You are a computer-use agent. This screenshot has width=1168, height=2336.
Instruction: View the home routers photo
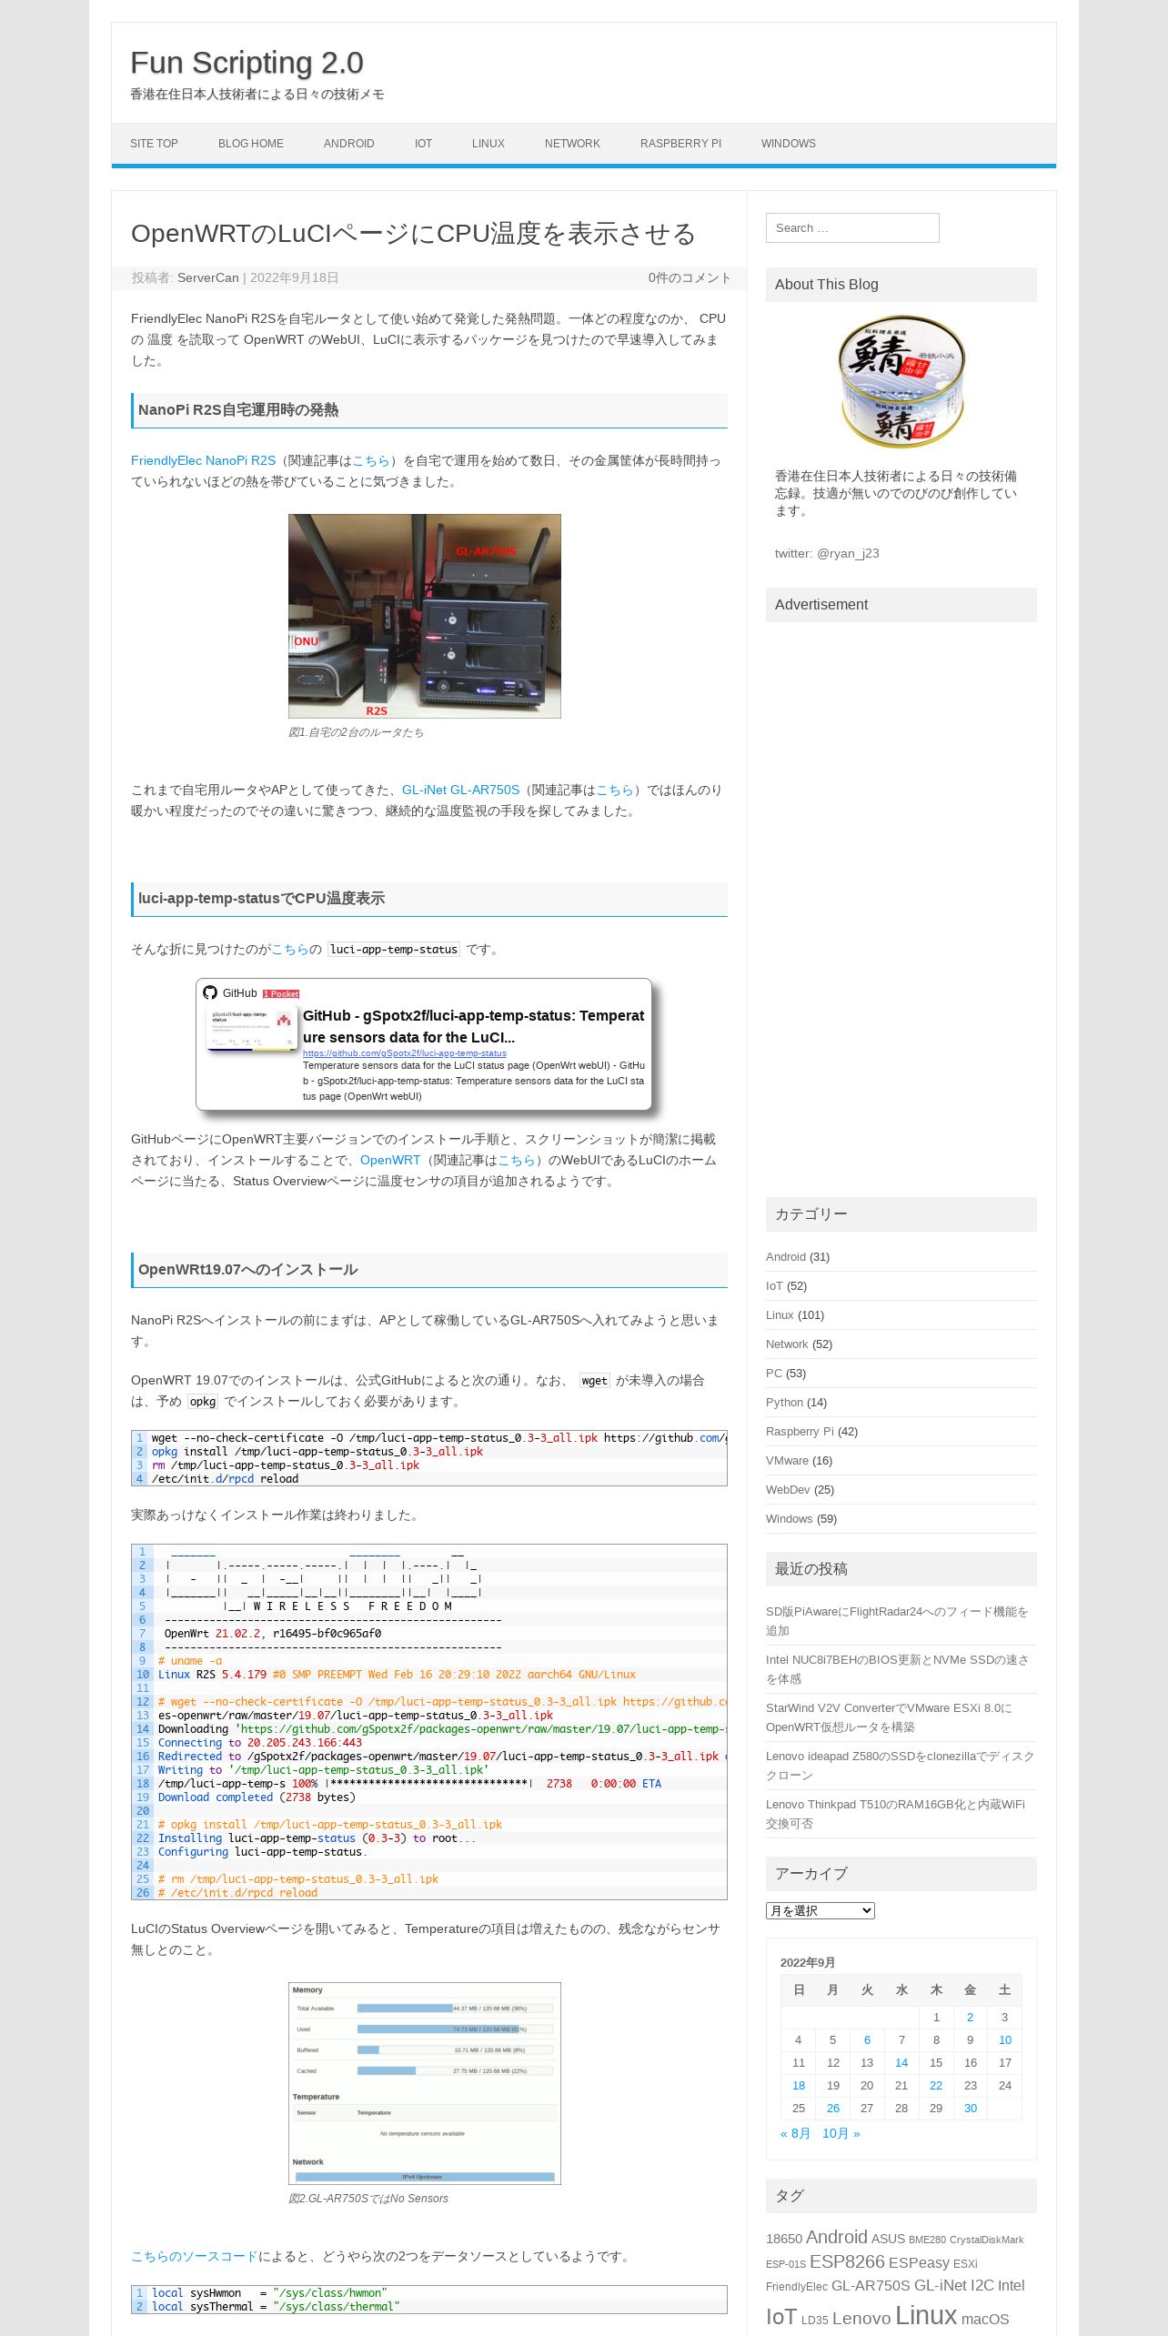pyautogui.click(x=425, y=617)
